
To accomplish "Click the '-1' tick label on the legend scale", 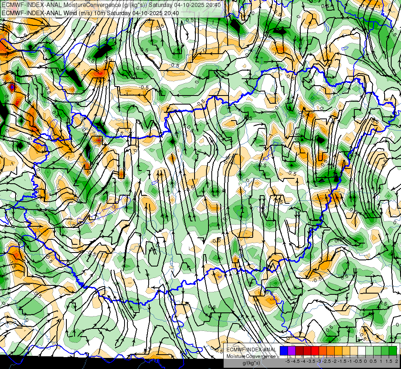I will click(350, 361).
